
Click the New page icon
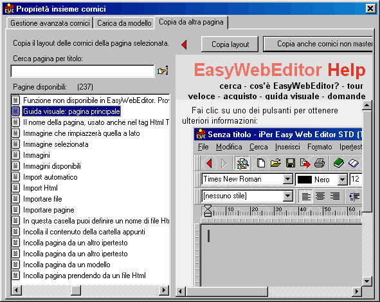point(261,163)
